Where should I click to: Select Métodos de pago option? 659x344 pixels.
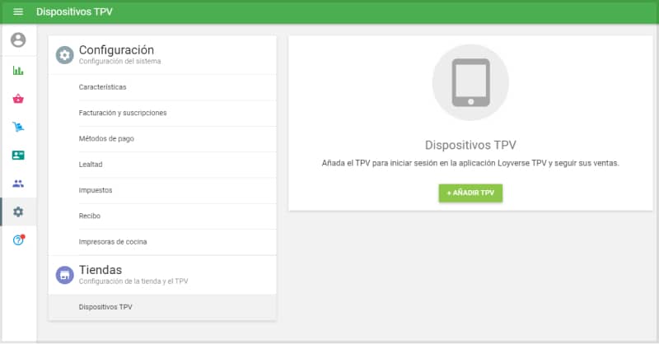[106, 138]
